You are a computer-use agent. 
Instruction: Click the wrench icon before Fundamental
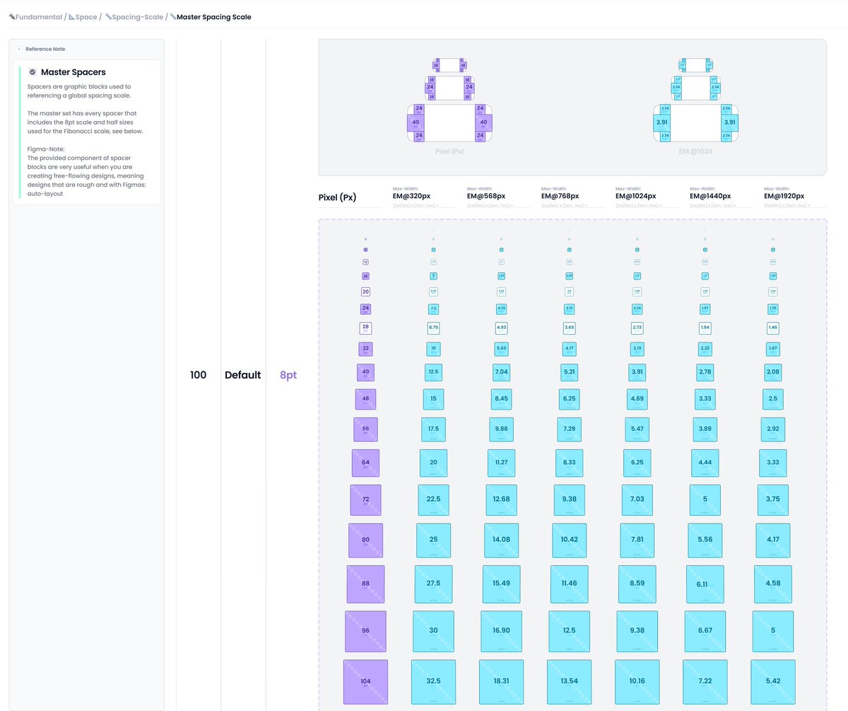[x=11, y=17]
